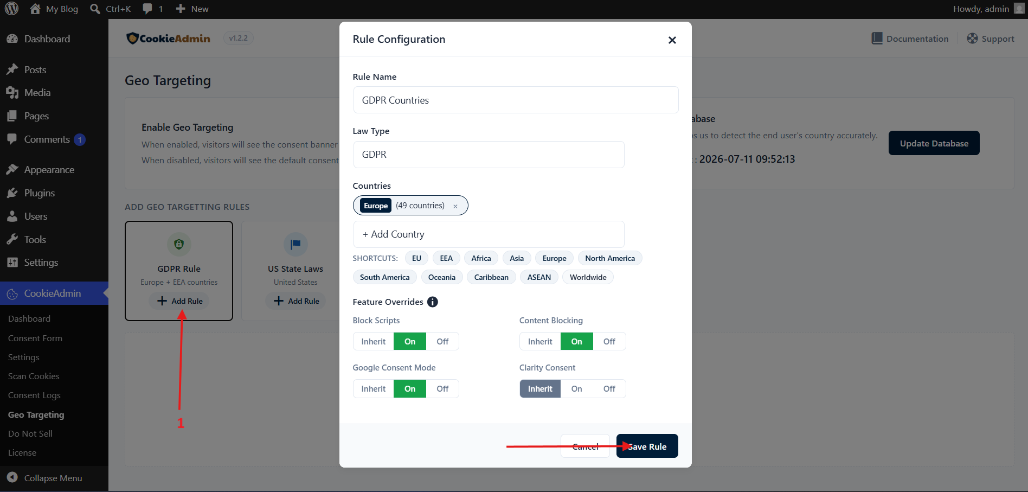1028x492 pixels.
Task: Open the Documentation book icon
Action: pyautogui.click(x=877, y=39)
